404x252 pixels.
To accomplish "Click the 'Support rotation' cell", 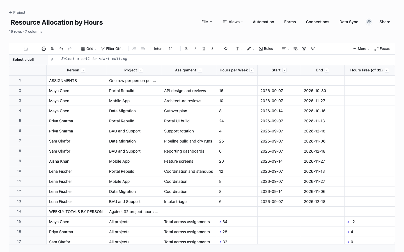I will click(x=189, y=131).
